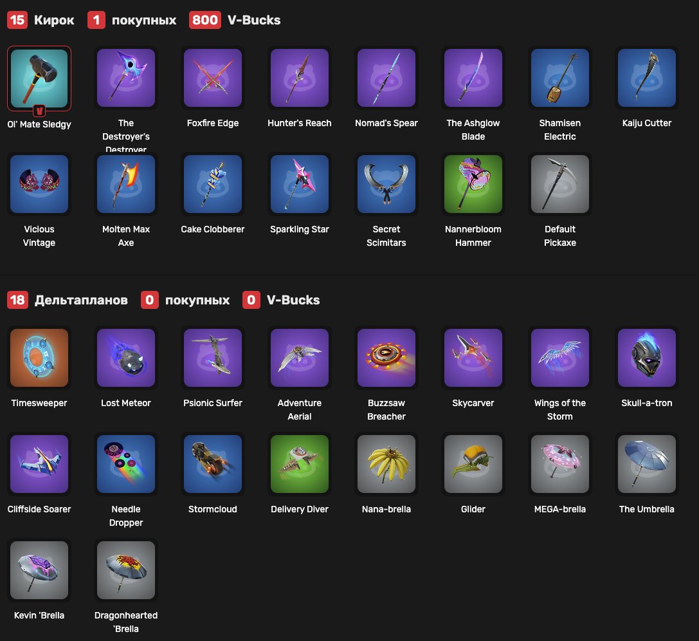The width and height of the screenshot is (699, 641).
Task: Click the "Skull-a-tron" name label
Action: 647,404
